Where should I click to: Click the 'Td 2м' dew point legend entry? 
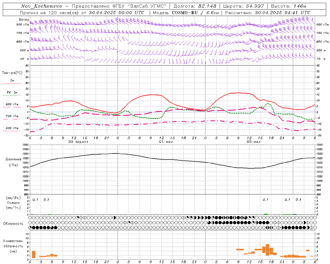pyautogui.click(x=12, y=92)
